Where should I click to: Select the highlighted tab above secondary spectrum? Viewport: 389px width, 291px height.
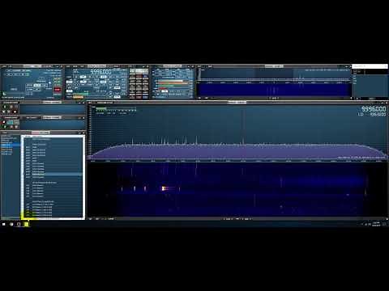(x=273, y=66)
